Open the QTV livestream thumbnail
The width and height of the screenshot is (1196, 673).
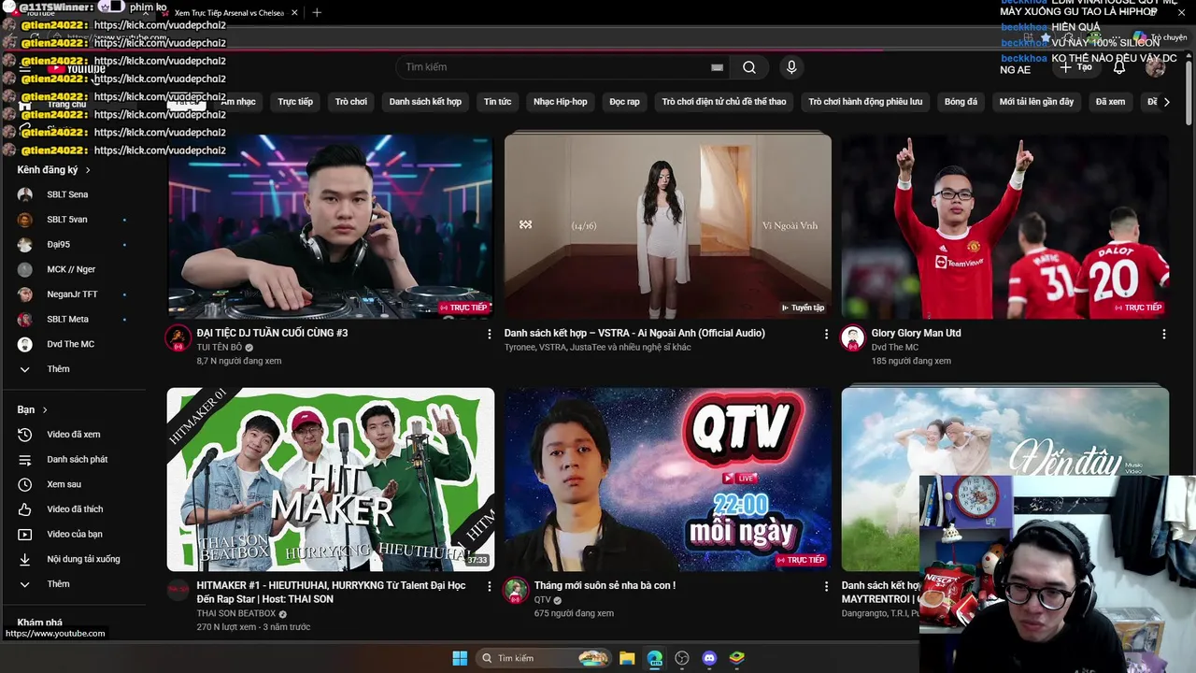(668, 480)
